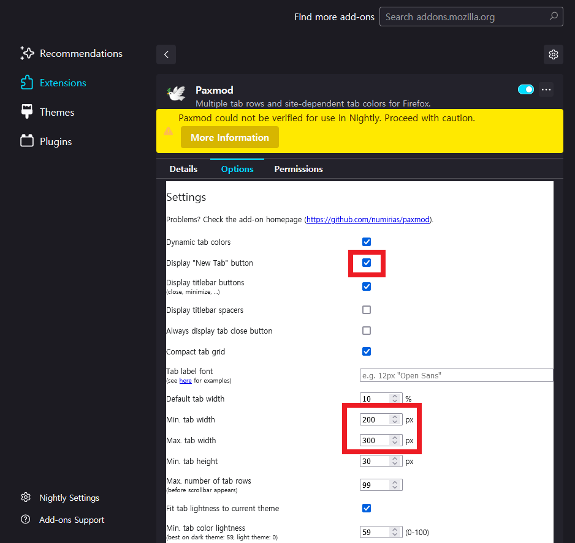
Task: Open the Paxmod GitHub homepage link
Action: [368, 219]
